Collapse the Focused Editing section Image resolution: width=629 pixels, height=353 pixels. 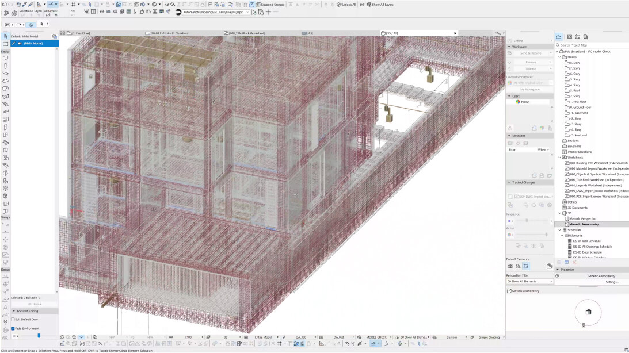pos(14,312)
